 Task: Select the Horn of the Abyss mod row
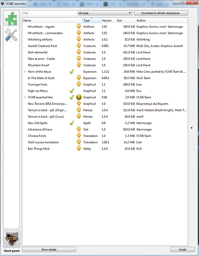coord(105,72)
